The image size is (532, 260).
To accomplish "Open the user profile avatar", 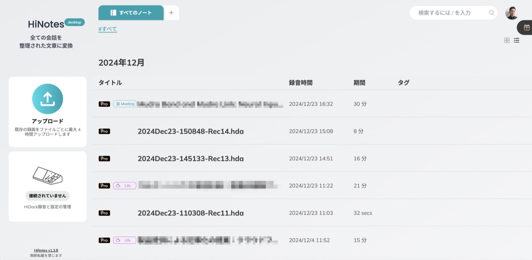I will 512,13.
